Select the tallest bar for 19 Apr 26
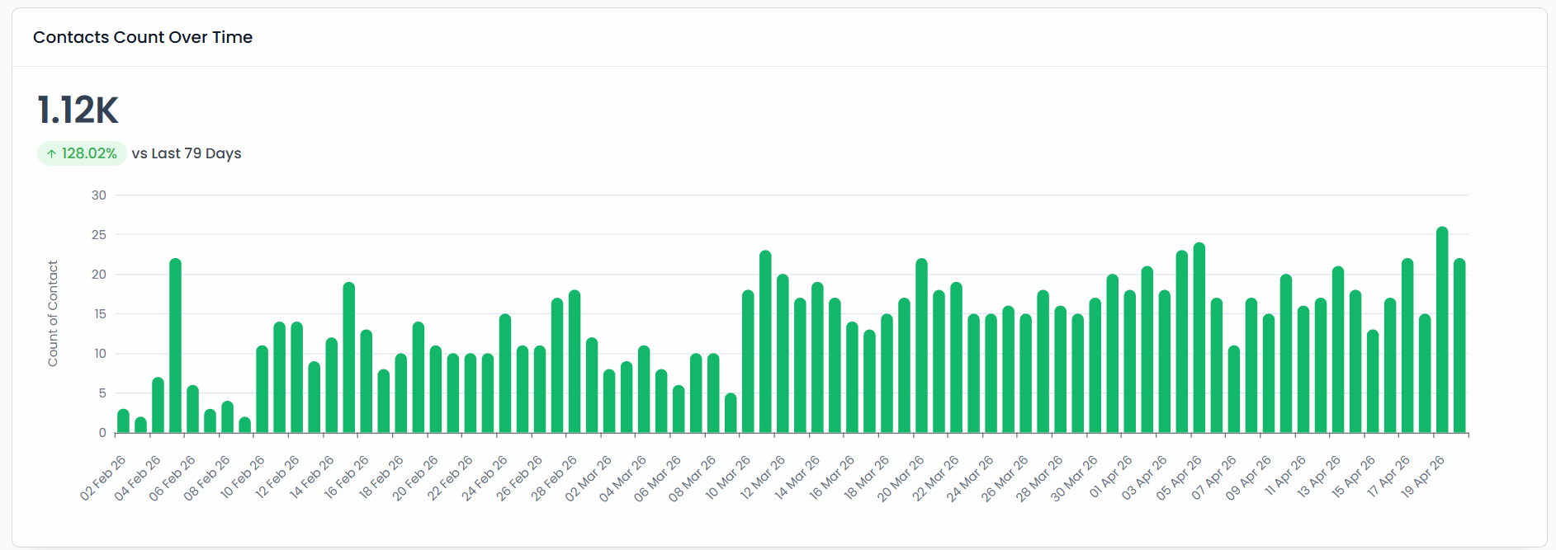 pyautogui.click(x=1442, y=330)
